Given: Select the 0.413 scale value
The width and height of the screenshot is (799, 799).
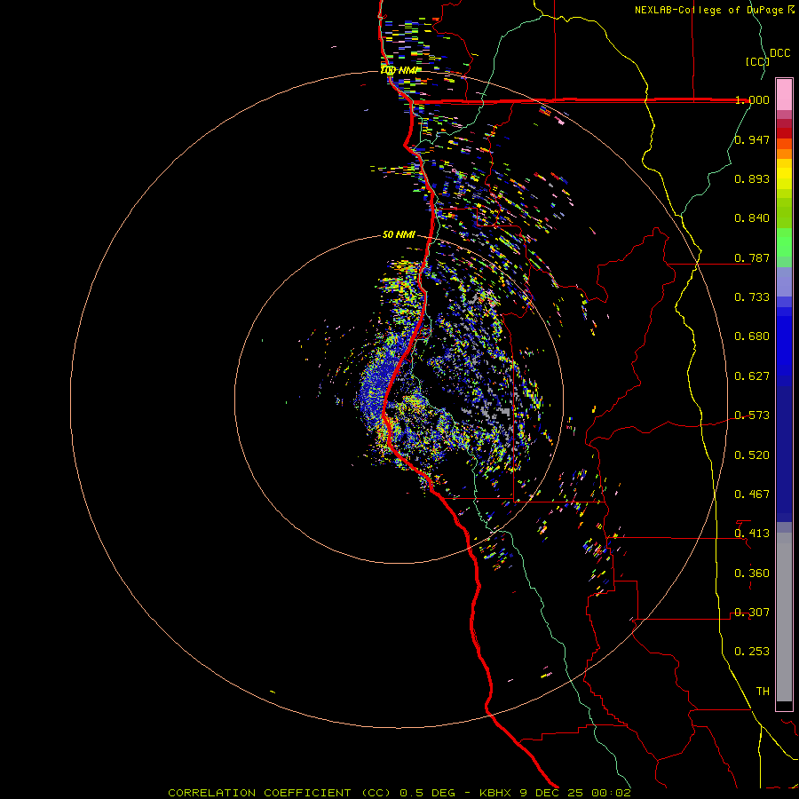Looking at the screenshot, I should tap(752, 534).
